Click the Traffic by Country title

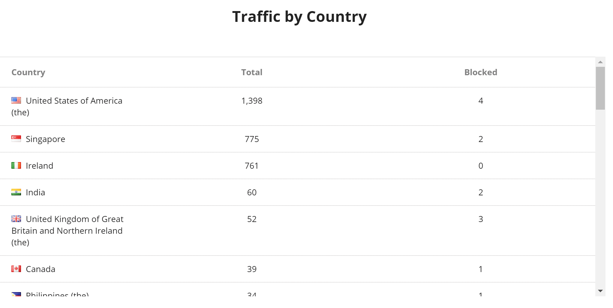[x=299, y=16]
